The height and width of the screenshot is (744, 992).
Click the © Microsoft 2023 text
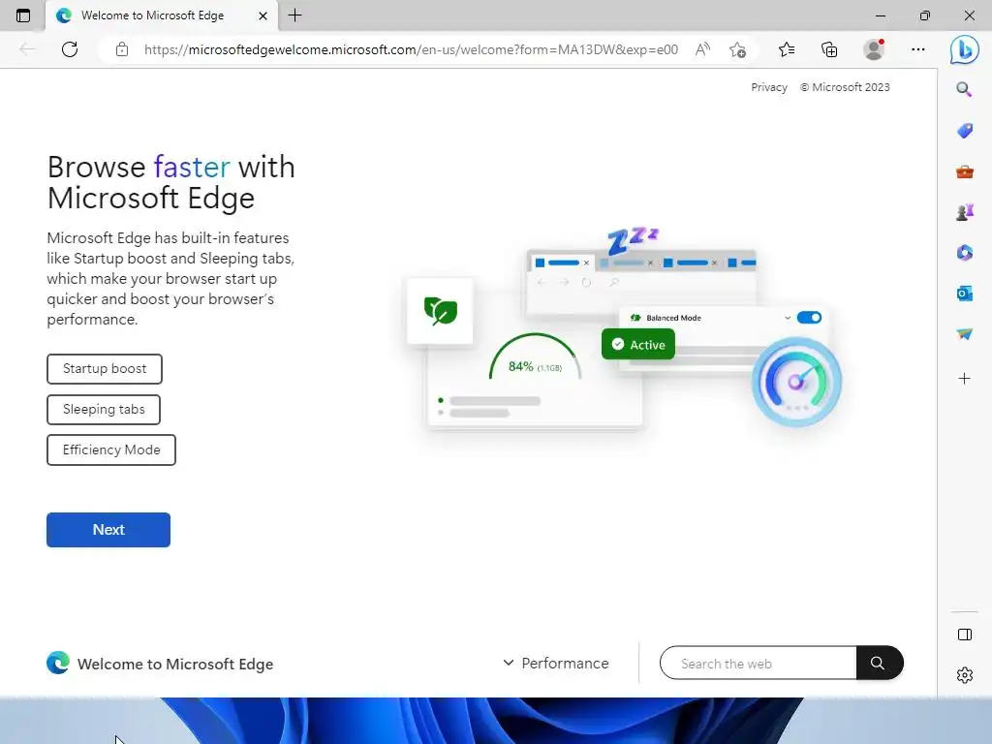845,87
